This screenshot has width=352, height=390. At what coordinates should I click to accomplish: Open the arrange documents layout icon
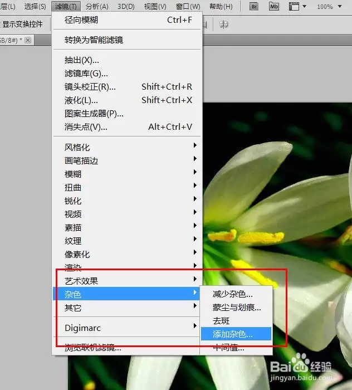point(294,7)
